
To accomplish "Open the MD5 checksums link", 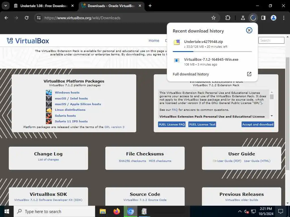I will pyautogui.click(x=160, y=161).
